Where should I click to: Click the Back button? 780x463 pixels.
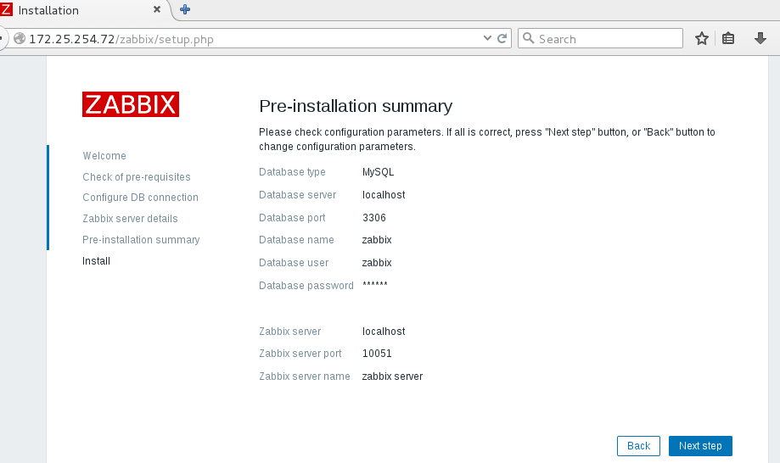point(638,445)
